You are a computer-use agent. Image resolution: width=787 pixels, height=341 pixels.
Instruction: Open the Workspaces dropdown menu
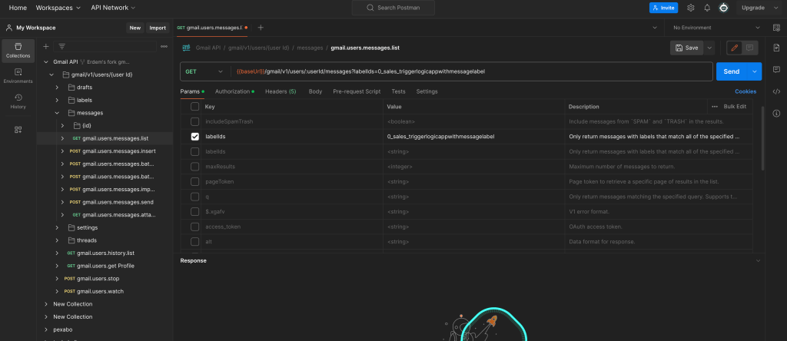coord(58,8)
